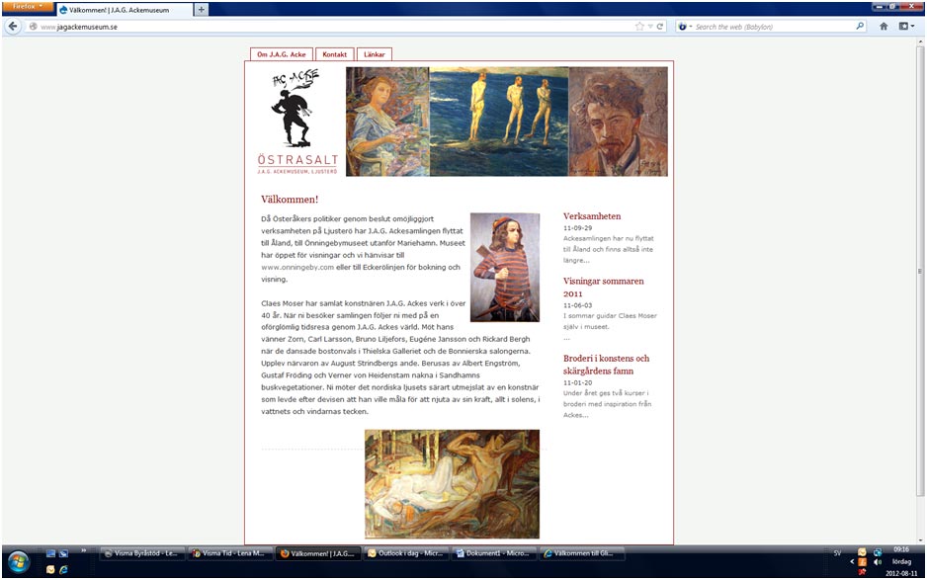Click the browser back arrow button
The width and height of the screenshot is (927, 580).
point(13,27)
